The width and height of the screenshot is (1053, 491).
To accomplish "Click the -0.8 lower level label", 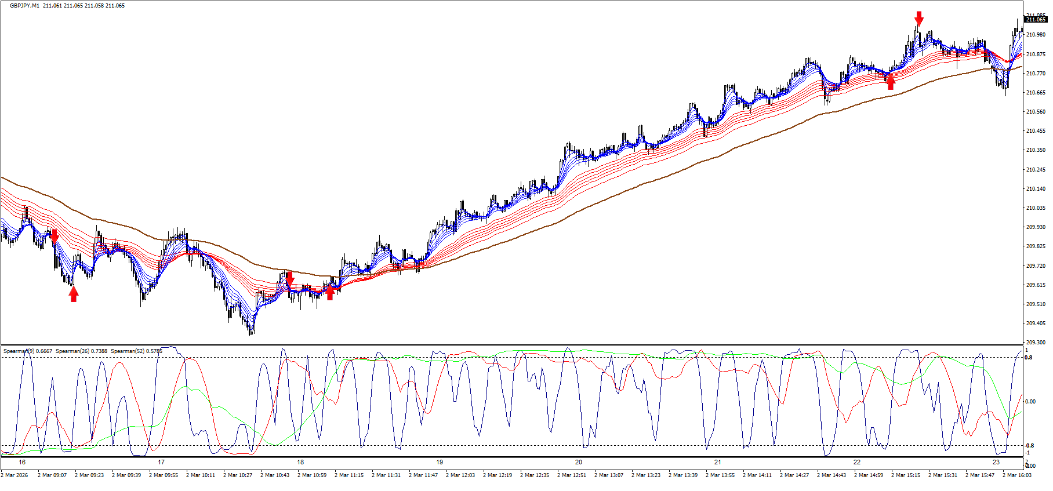I will [1029, 446].
